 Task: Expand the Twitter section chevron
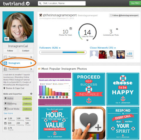[31, 57]
